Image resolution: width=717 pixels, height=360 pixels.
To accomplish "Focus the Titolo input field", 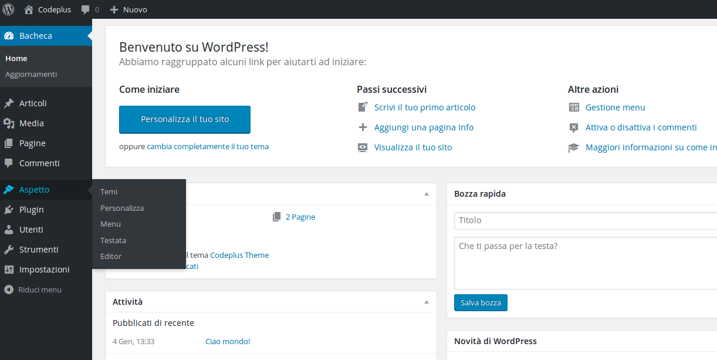I will click(585, 220).
